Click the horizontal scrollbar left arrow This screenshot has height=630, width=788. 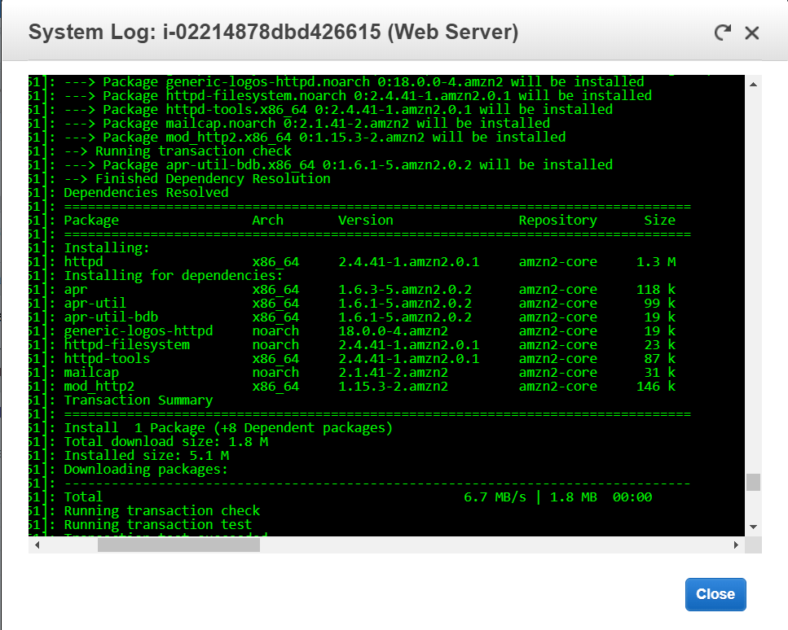click(x=37, y=545)
